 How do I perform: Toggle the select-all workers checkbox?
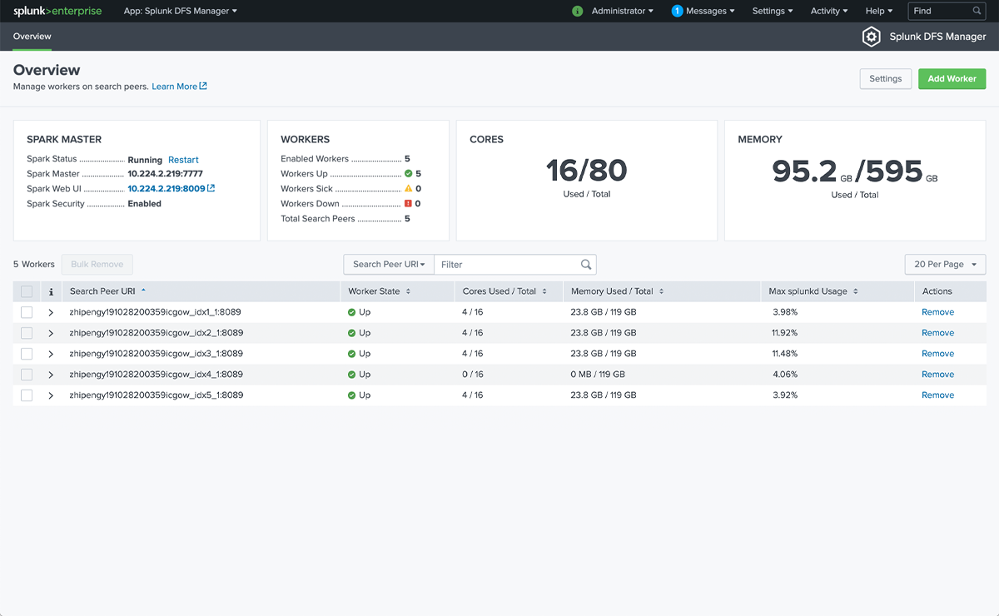coord(27,291)
